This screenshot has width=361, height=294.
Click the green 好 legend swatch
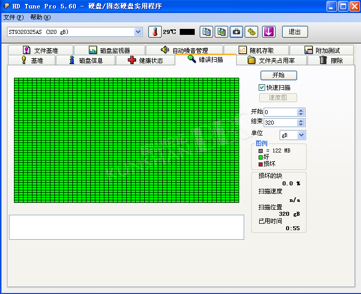(x=261, y=157)
